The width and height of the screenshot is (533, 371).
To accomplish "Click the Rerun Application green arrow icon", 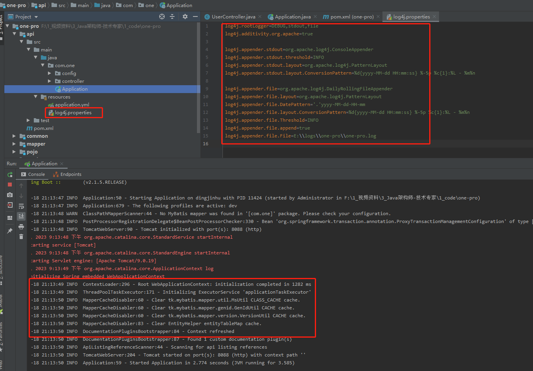I will coord(10,175).
